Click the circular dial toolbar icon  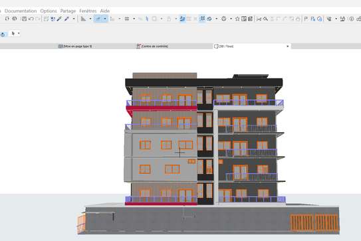(223, 19)
